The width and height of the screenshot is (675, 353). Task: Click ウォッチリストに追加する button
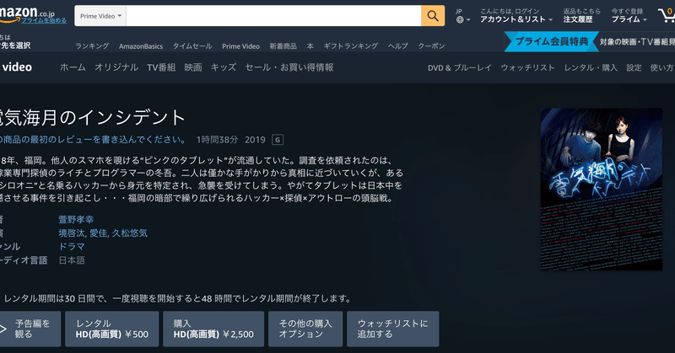coord(393,329)
